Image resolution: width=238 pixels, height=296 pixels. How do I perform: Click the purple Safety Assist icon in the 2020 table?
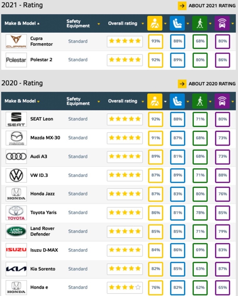point(222,101)
